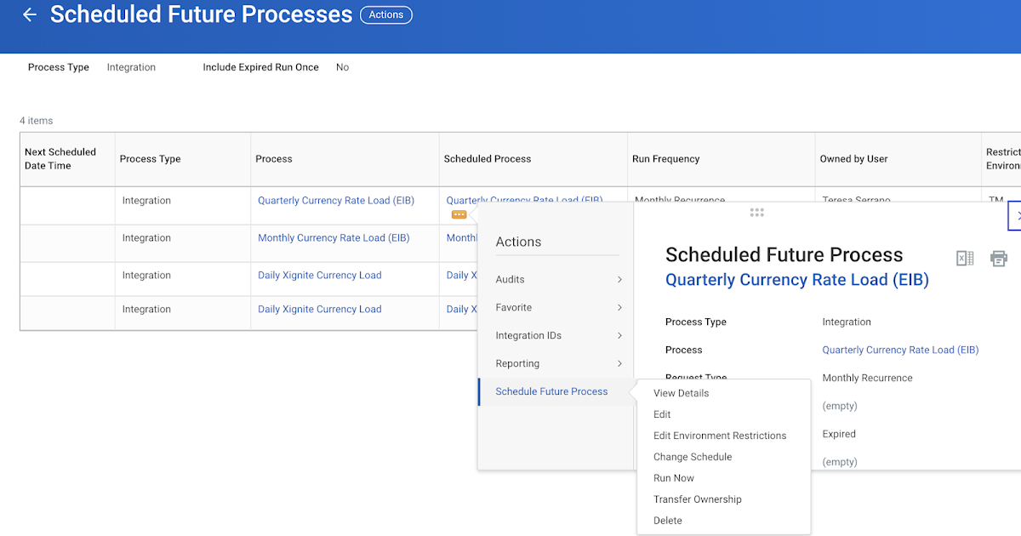Select Edit in the submenu
Screen dimensions: 1021x536
pos(662,414)
